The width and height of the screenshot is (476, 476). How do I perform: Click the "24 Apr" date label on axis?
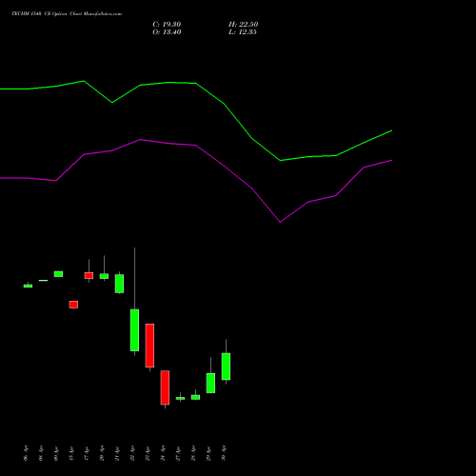point(163,453)
